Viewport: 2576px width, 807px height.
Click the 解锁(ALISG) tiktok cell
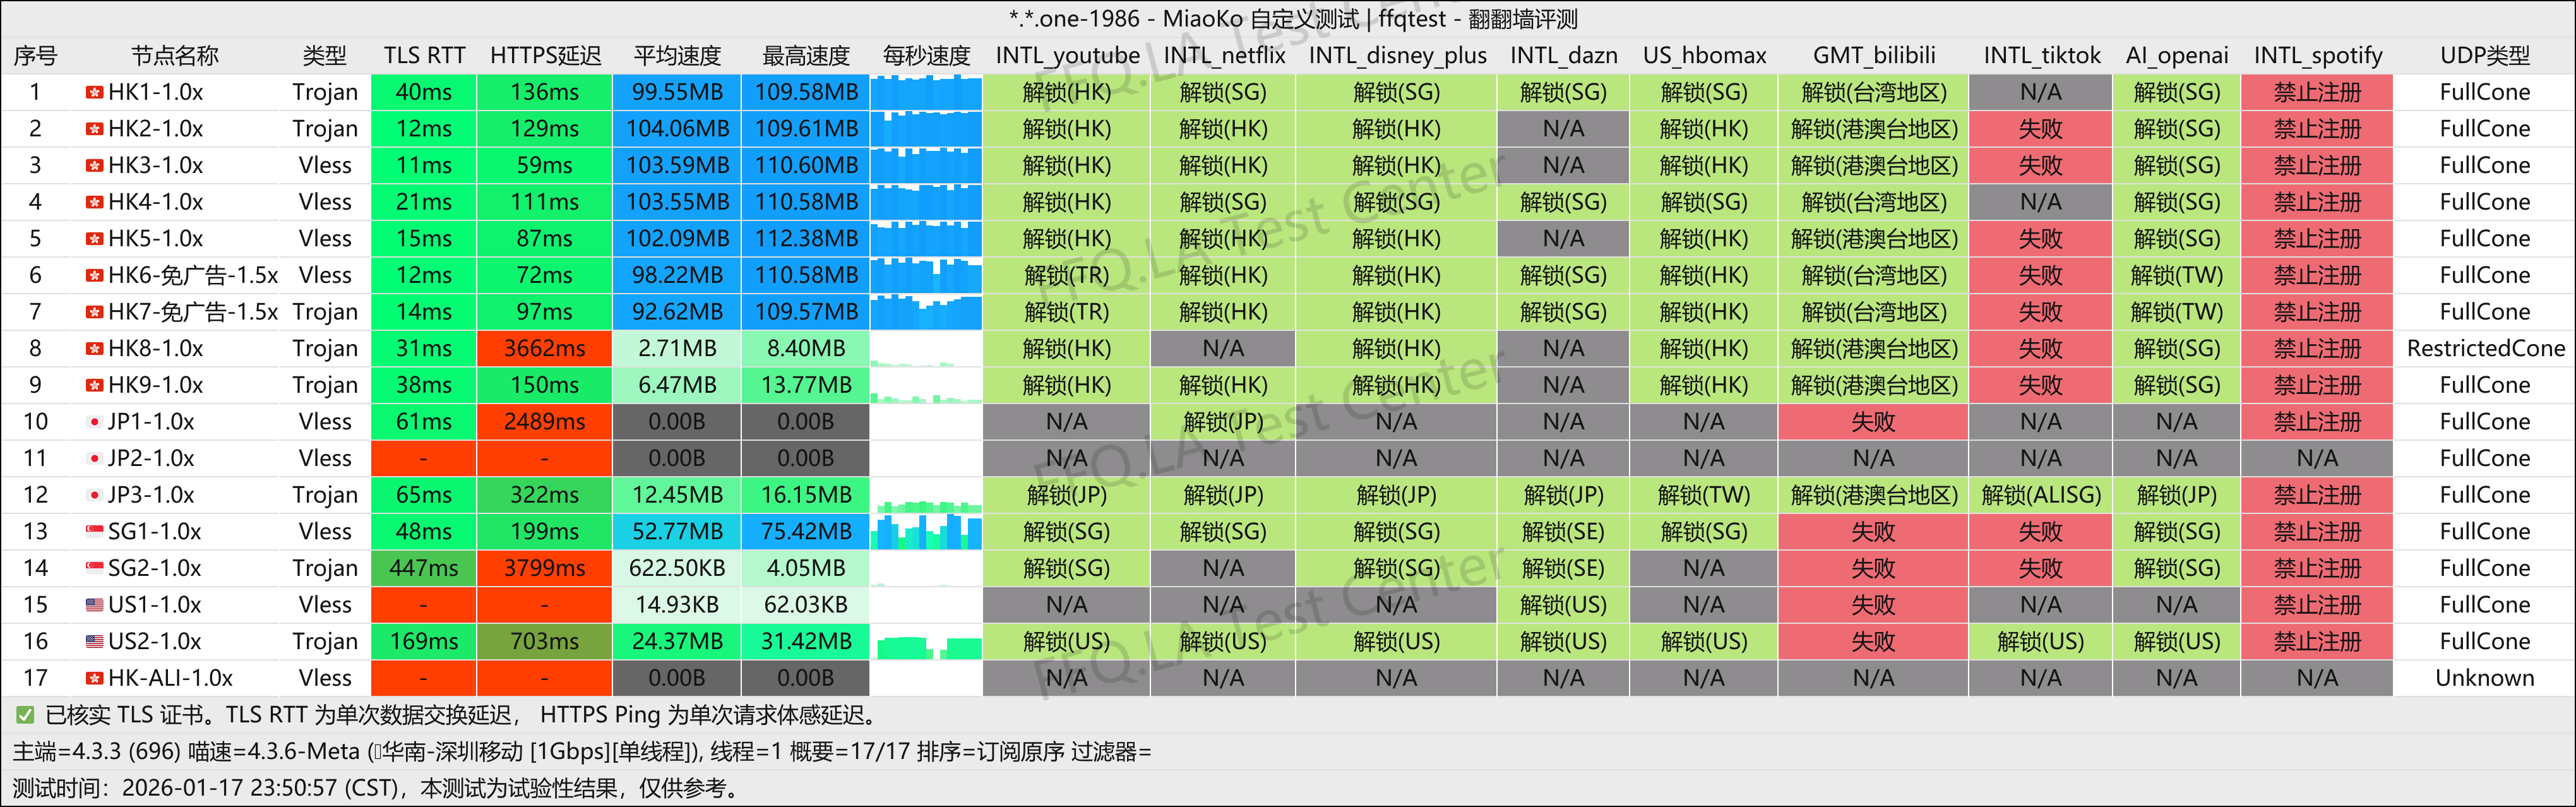pos(2041,495)
